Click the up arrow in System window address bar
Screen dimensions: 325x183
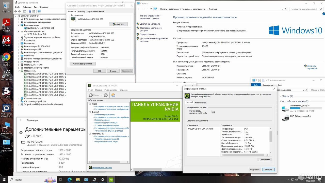(151, 9)
